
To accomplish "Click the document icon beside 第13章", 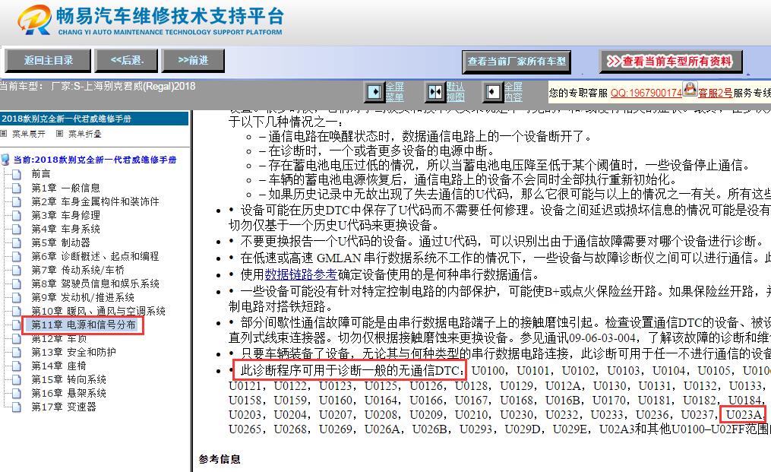I will tap(17, 353).
